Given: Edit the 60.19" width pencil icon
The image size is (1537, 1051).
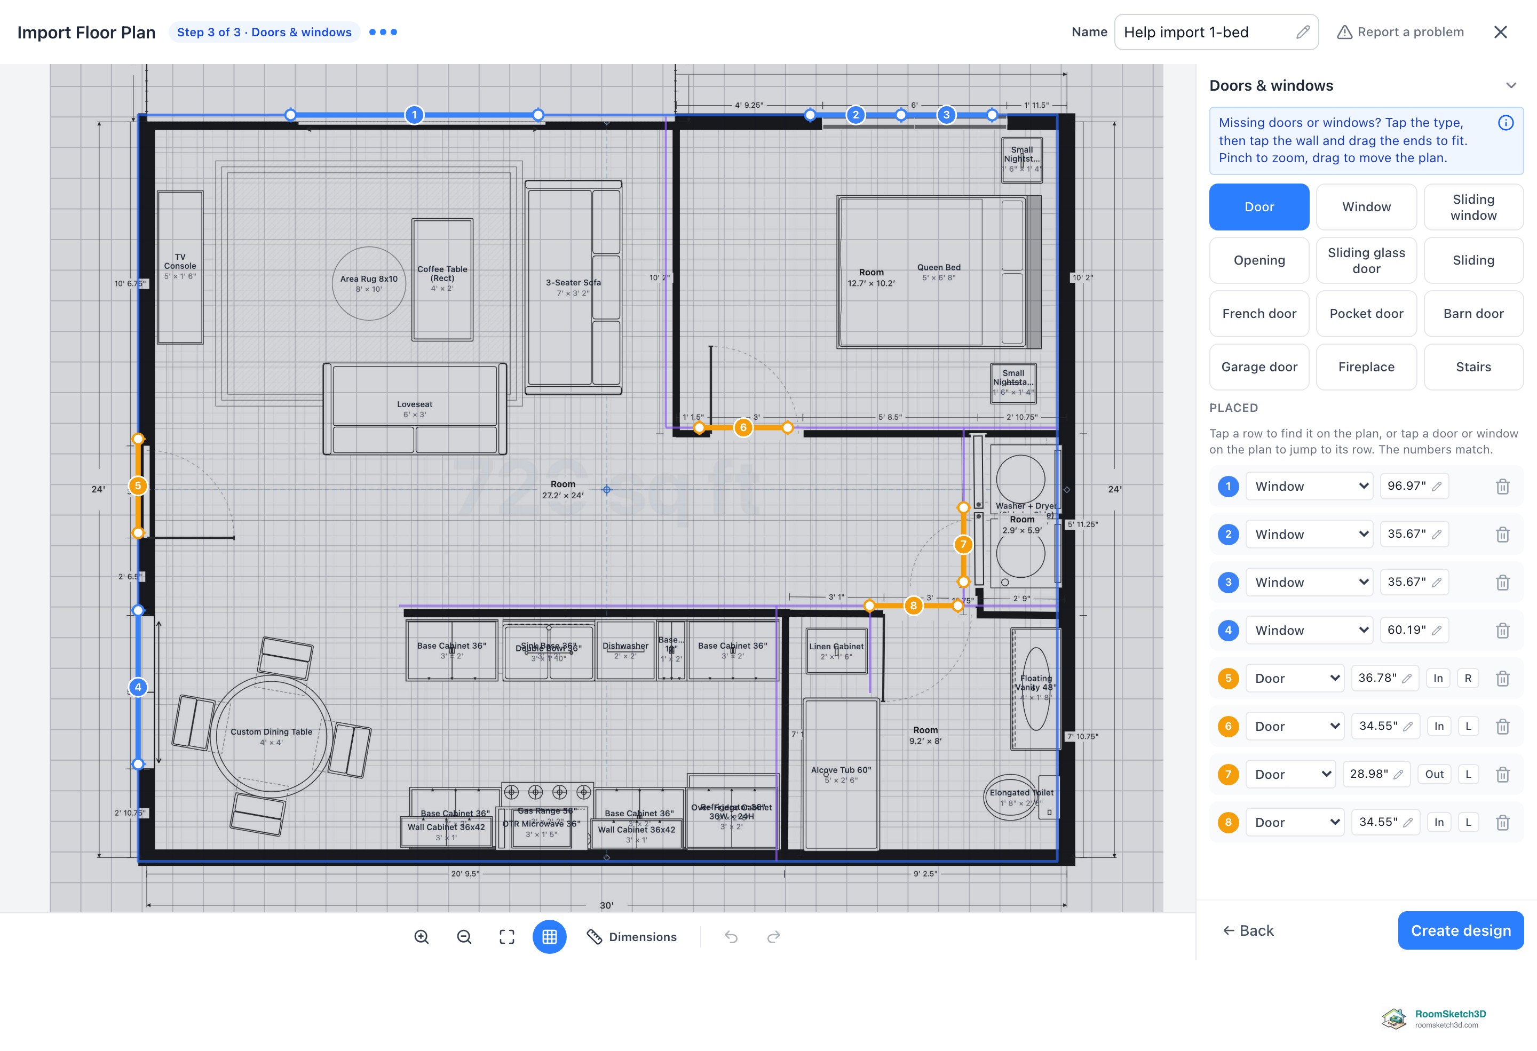Looking at the screenshot, I should (1437, 631).
